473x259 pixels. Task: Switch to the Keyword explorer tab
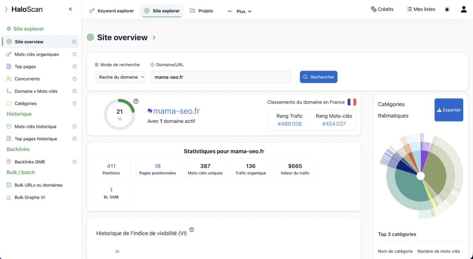pyautogui.click(x=112, y=11)
